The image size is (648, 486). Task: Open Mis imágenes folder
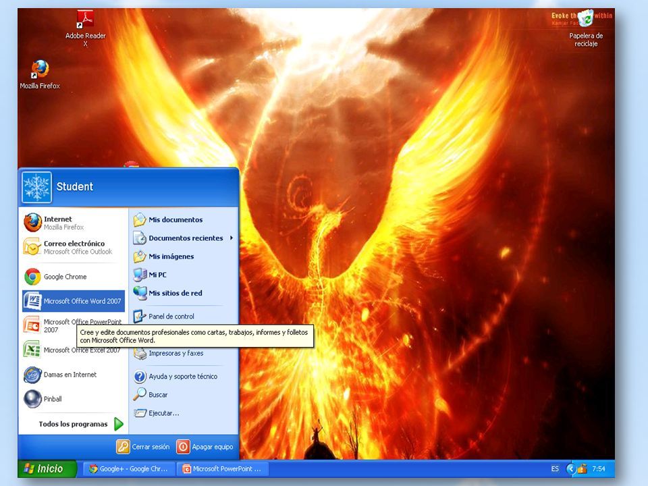coord(183,256)
